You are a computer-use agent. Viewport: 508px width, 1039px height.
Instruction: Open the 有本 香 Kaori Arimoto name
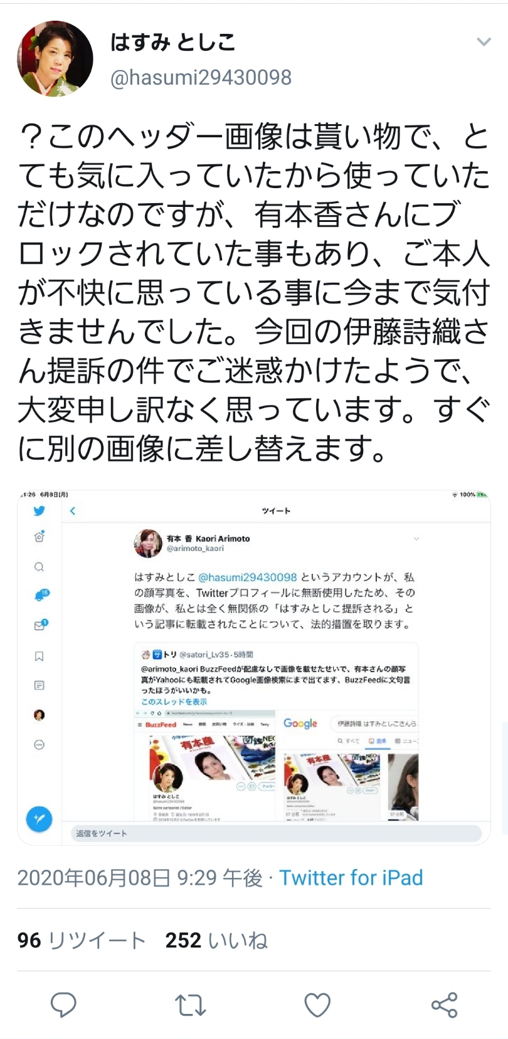pyautogui.click(x=208, y=538)
